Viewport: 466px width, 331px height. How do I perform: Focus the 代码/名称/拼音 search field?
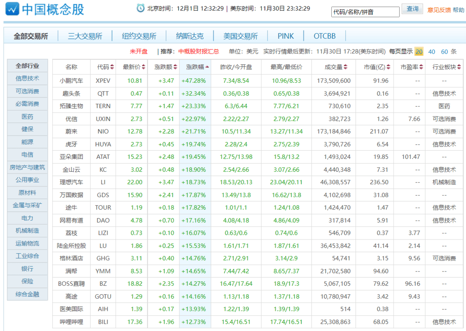(365, 12)
